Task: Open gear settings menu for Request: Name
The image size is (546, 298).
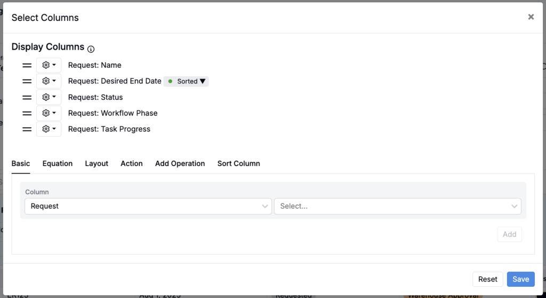Action: [x=49, y=65]
